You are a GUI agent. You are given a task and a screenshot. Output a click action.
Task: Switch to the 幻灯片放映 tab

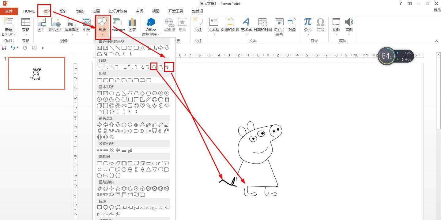coord(118,11)
